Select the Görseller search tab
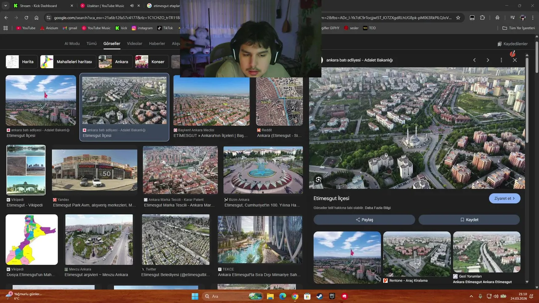Screen dimensions: 539x303 click(x=112, y=44)
